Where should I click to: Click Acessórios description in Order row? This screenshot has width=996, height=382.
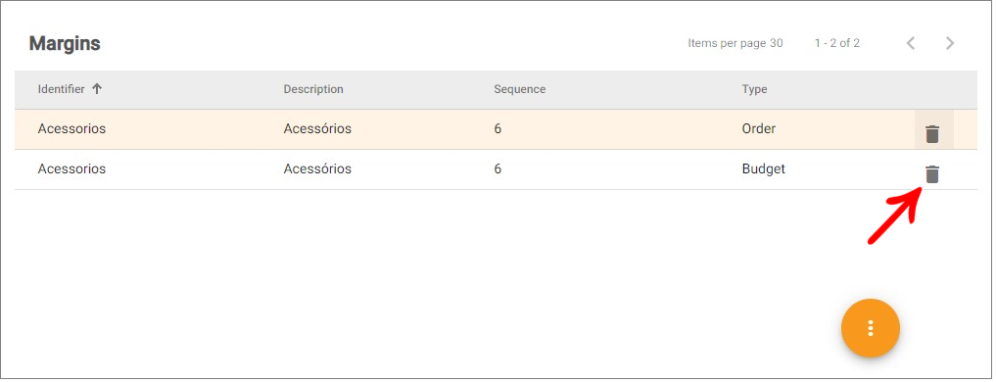[x=317, y=128]
